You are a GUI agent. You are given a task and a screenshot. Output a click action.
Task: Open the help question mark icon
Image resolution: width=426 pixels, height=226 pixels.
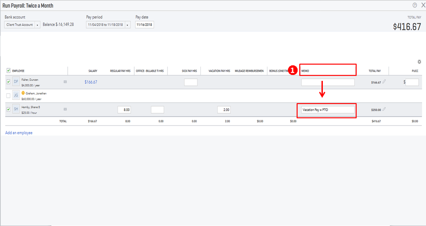[x=414, y=5]
